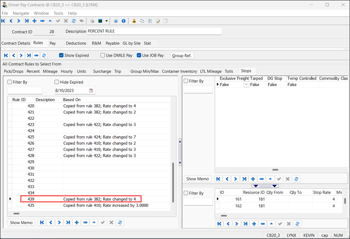
Task: Open the Navigate menu
Action: 21,13
